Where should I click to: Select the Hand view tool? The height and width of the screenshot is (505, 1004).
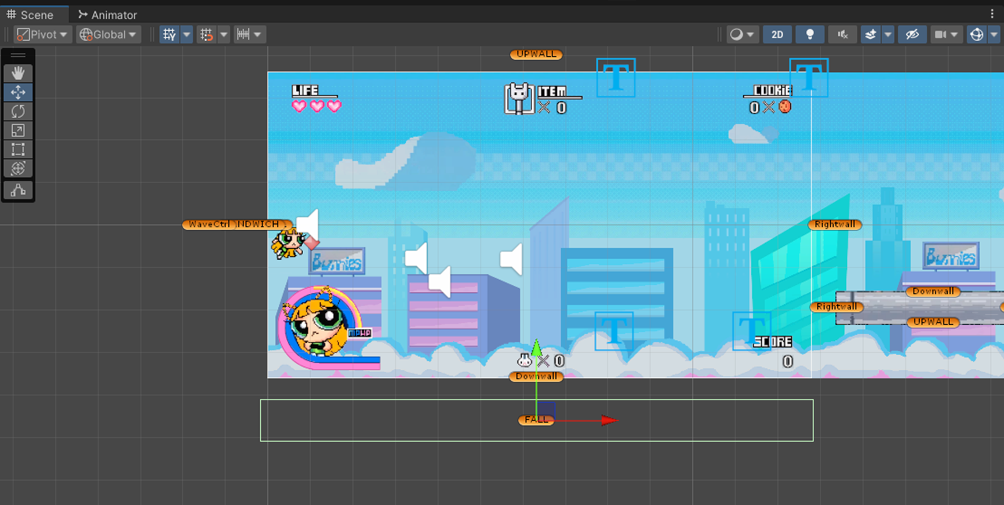18,73
